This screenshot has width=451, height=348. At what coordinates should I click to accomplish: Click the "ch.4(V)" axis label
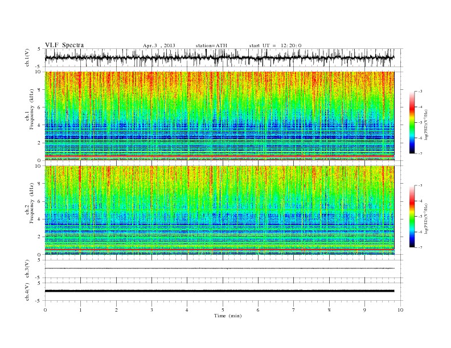(x=27, y=292)
